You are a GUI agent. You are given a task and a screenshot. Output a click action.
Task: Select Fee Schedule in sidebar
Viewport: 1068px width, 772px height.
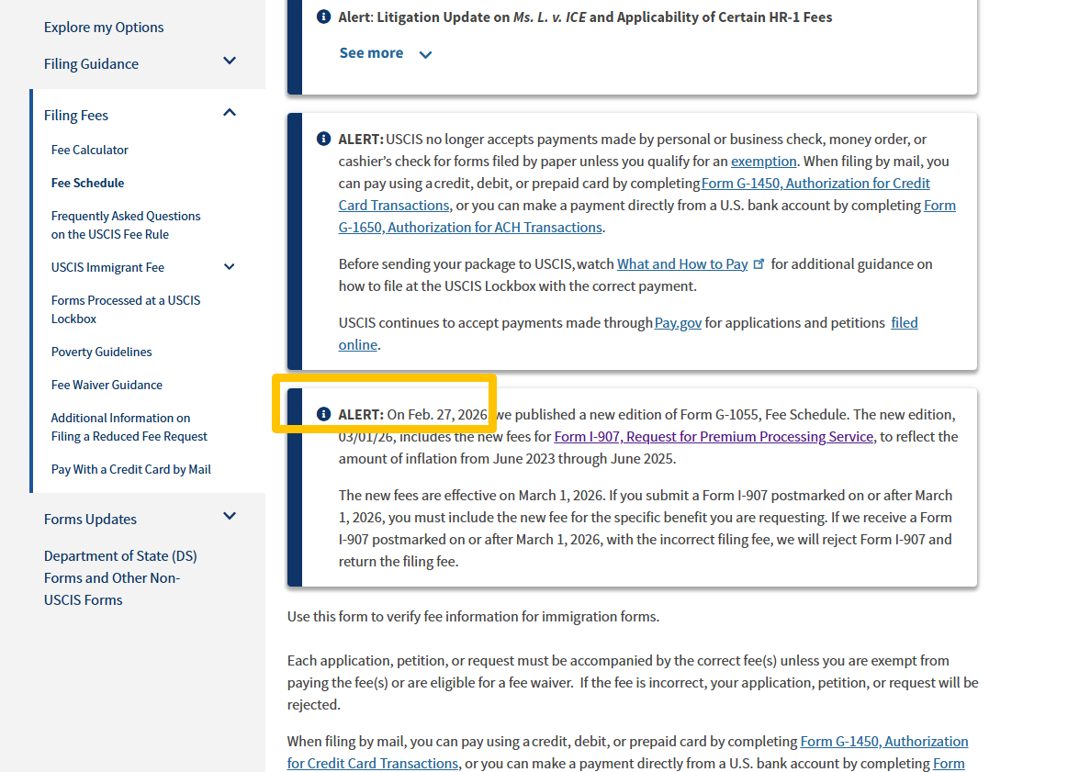pyautogui.click(x=88, y=183)
